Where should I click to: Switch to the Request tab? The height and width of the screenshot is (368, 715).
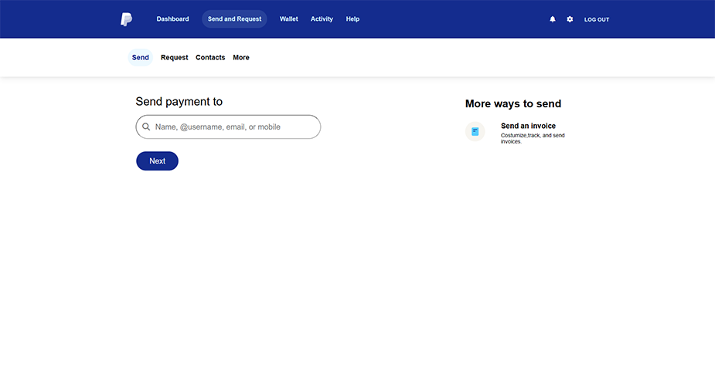click(x=174, y=57)
